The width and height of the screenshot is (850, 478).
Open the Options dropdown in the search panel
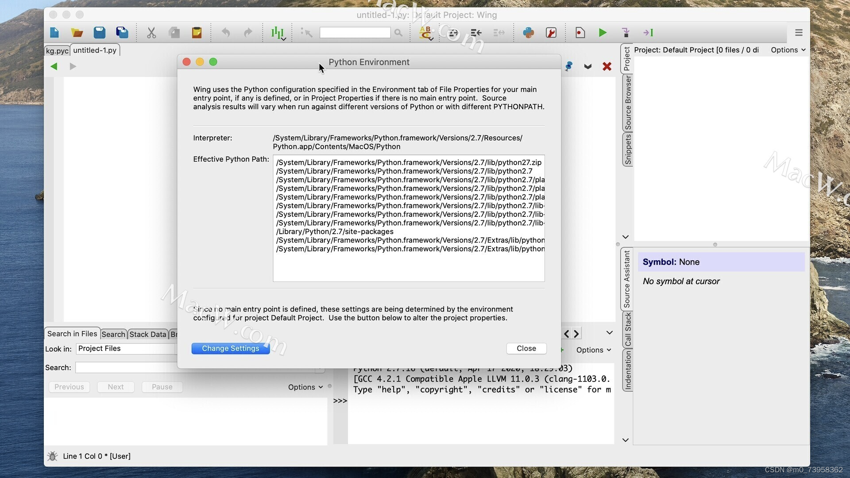click(x=306, y=387)
